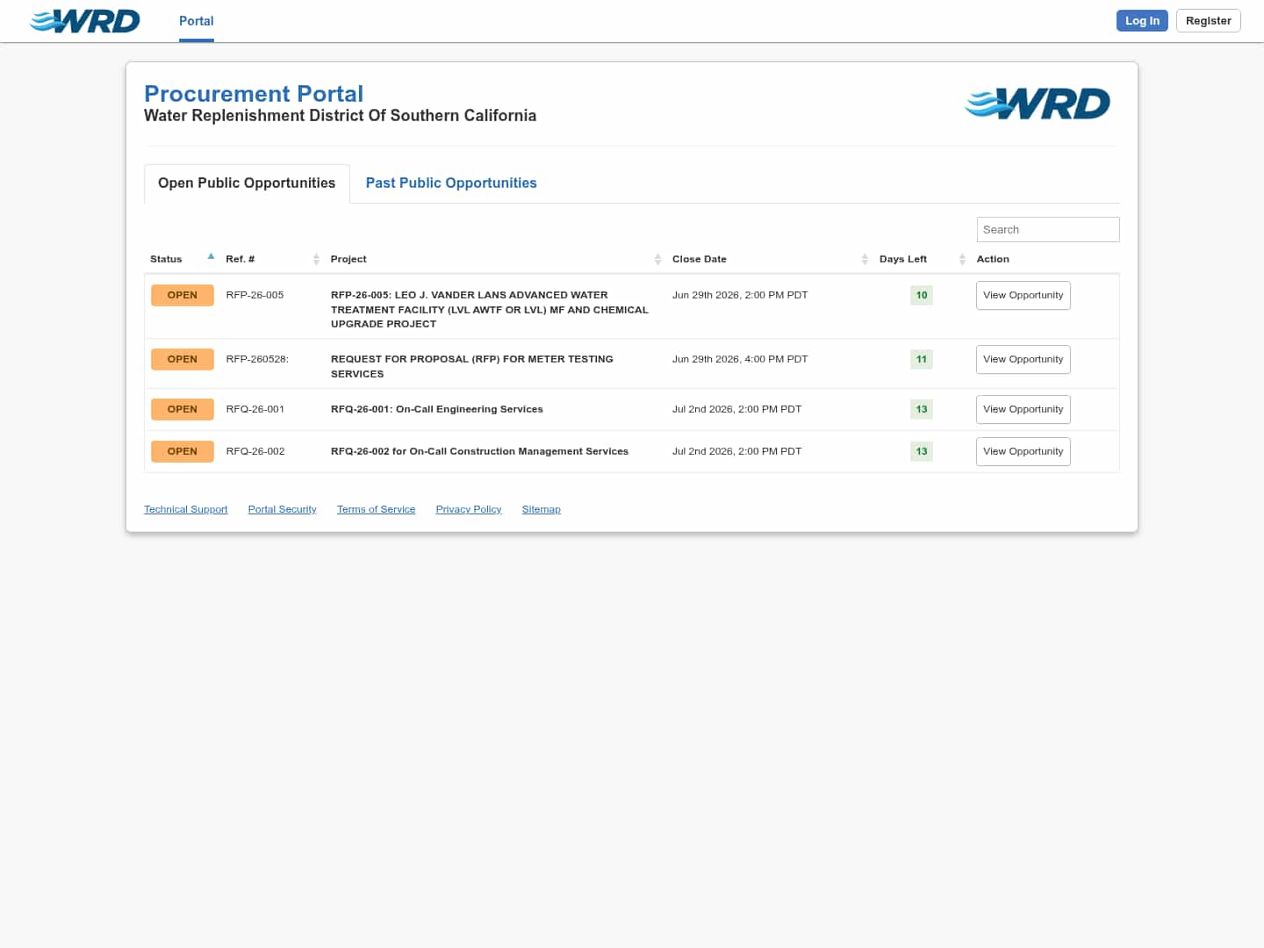Click the Procurement Portal heading

pyautogui.click(x=254, y=94)
